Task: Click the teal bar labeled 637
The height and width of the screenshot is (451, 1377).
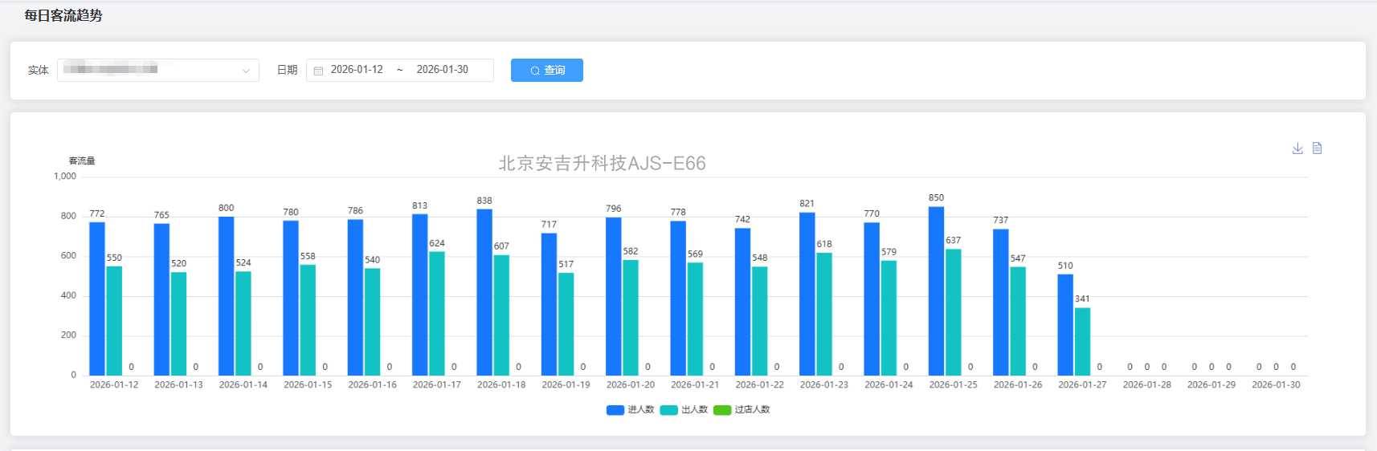Action: [953, 312]
